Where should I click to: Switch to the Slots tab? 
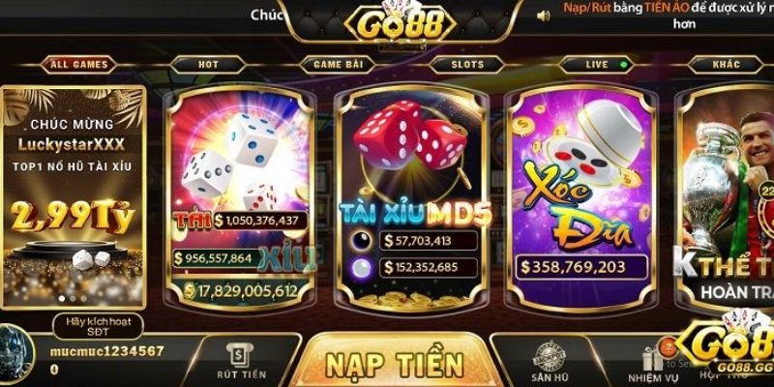(x=467, y=65)
